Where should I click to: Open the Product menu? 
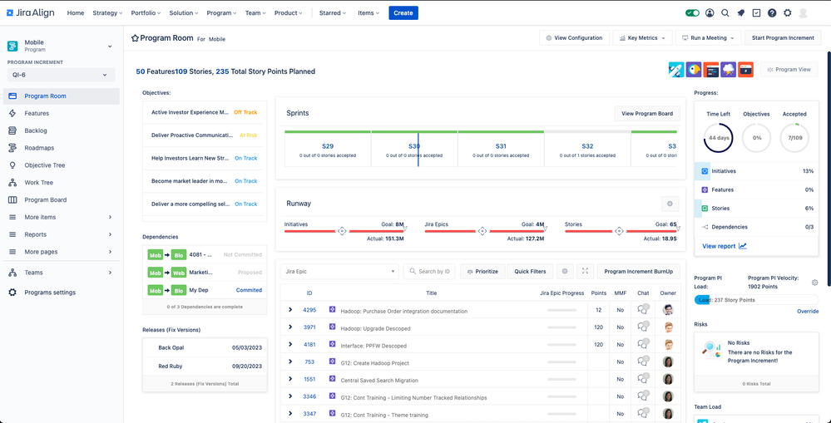pyautogui.click(x=289, y=12)
